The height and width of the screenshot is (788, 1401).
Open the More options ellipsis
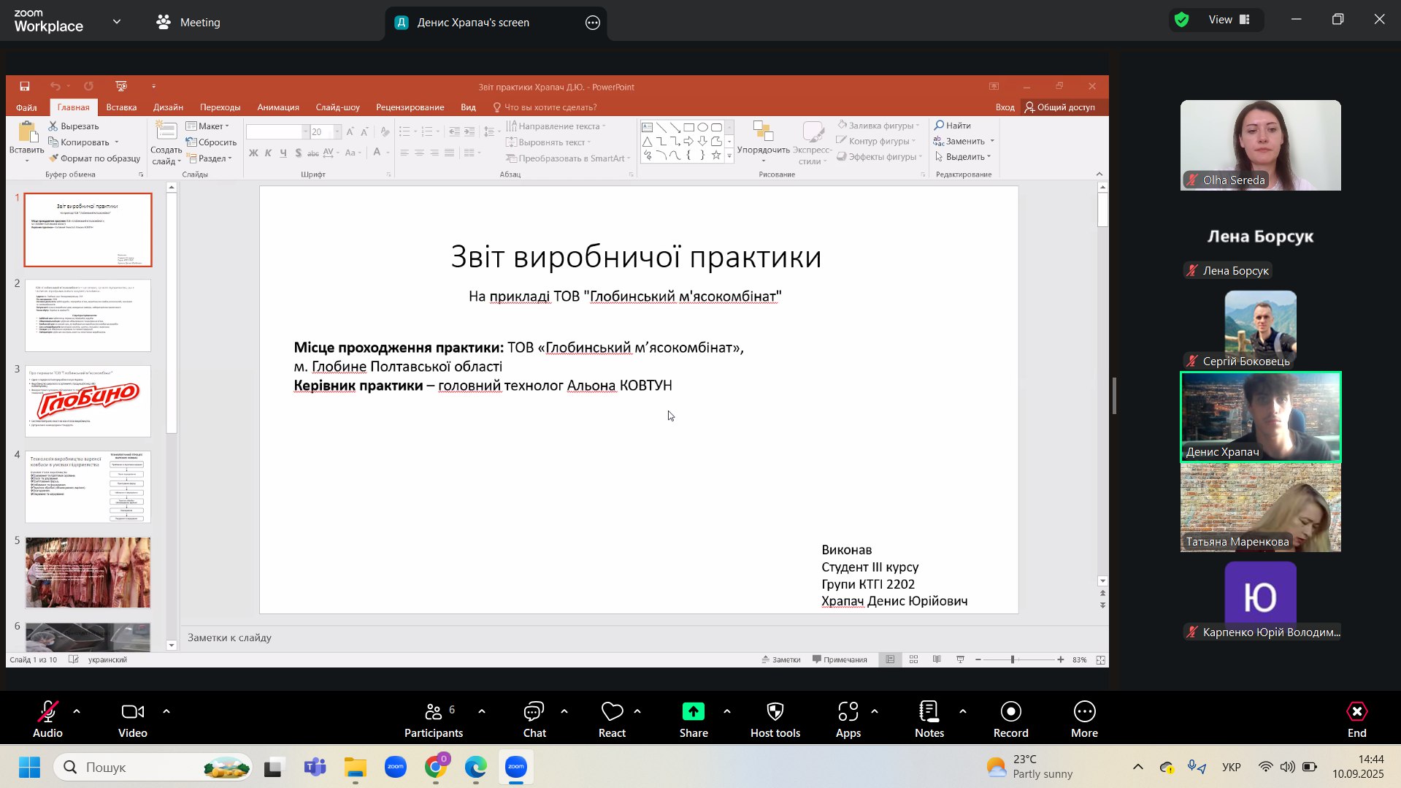1084,711
